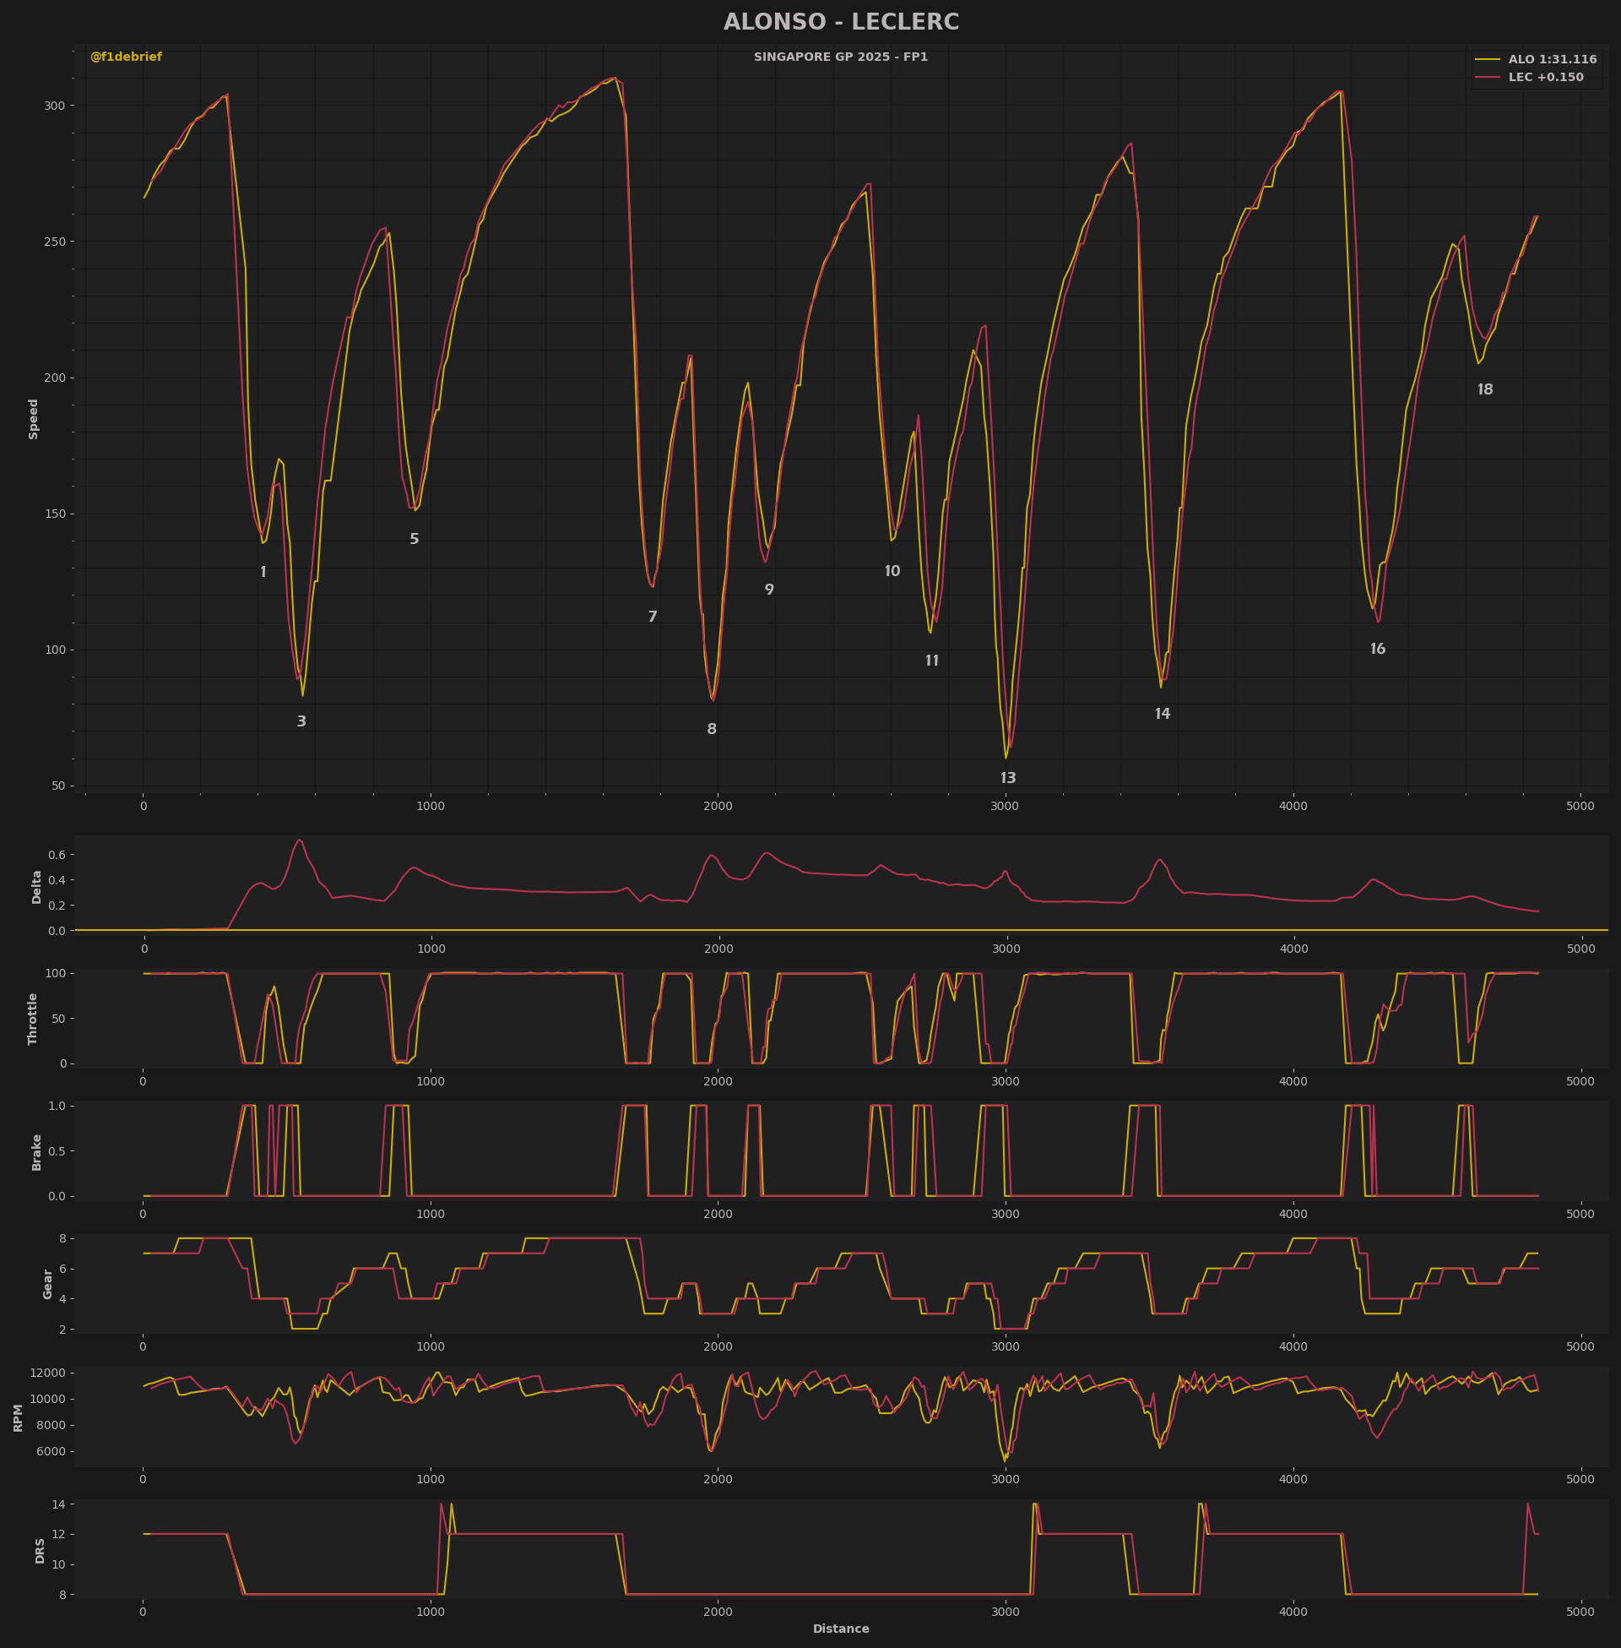1621x1648 pixels.
Task: Click the corner 8 marker label
Action: pos(712,729)
